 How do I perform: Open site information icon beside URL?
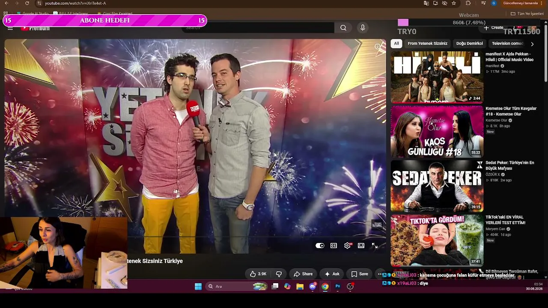click(x=39, y=3)
